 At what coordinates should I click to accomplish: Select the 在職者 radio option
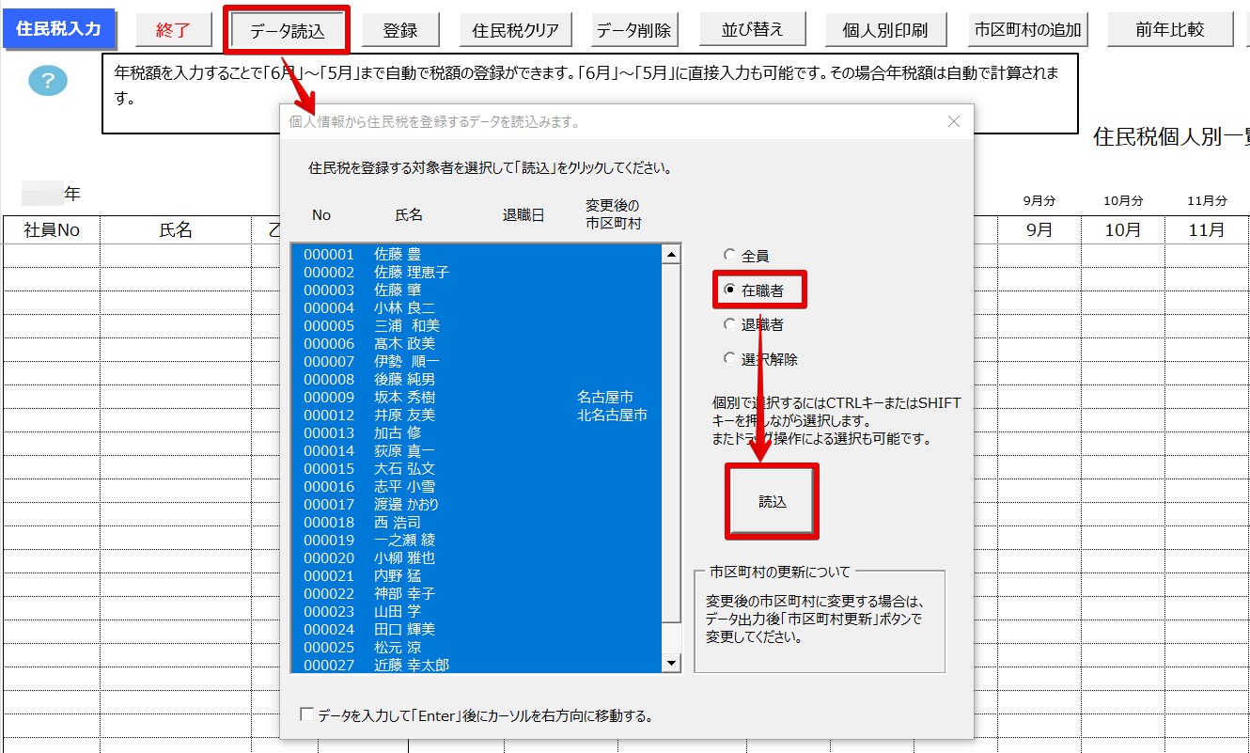(x=730, y=290)
